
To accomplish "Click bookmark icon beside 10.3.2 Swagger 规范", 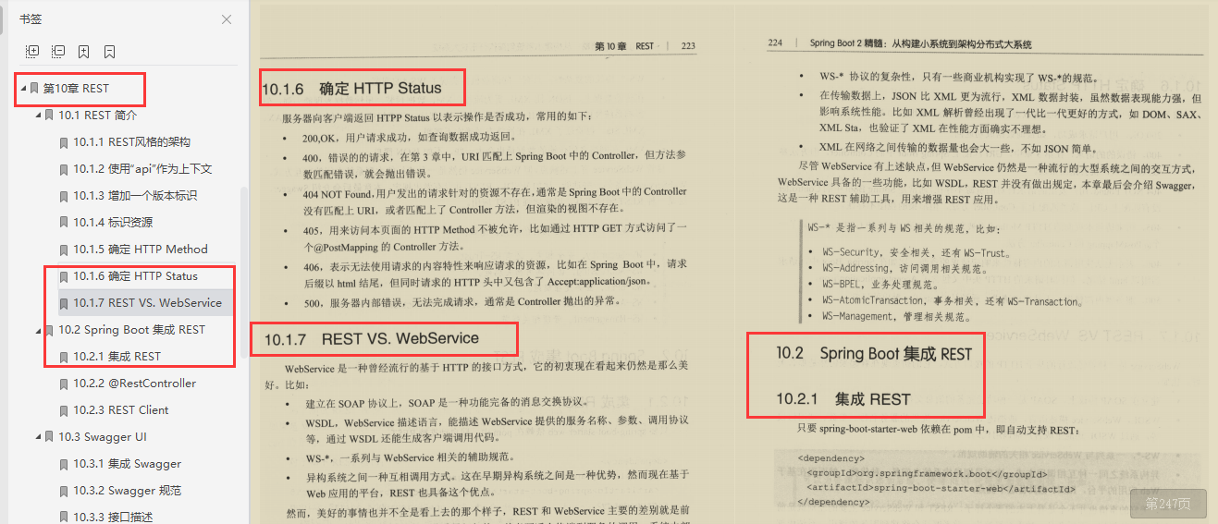I will (x=64, y=491).
